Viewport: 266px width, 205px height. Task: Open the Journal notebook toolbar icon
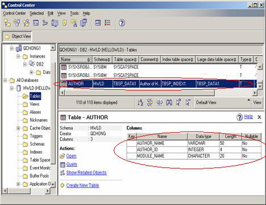coord(65,23)
